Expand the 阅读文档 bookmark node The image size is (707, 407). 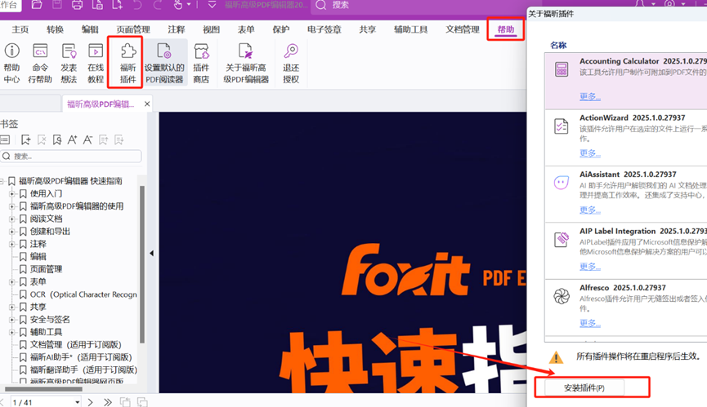[11, 219]
